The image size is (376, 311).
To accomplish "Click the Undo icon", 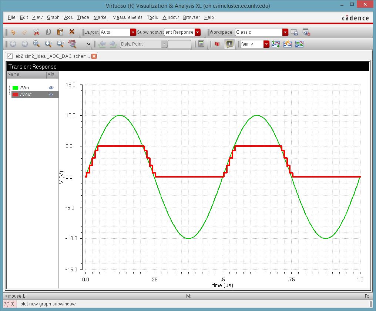I will [13, 32].
